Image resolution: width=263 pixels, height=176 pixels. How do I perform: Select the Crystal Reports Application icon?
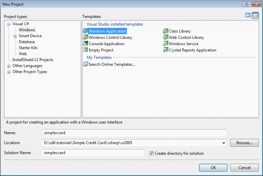pyautogui.click(x=166, y=50)
